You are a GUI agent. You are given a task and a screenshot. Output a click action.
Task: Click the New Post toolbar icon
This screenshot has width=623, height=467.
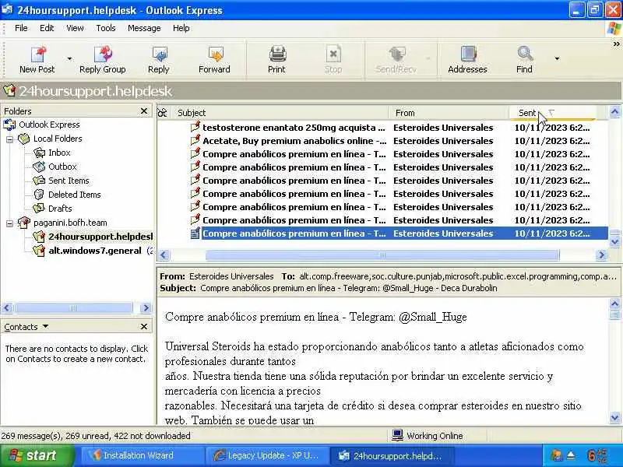tap(37, 54)
